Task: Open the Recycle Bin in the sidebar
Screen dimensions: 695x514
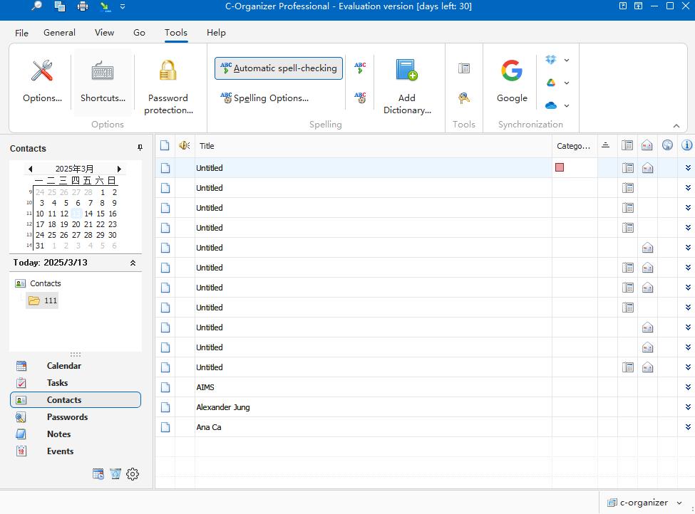Action: tap(115, 474)
